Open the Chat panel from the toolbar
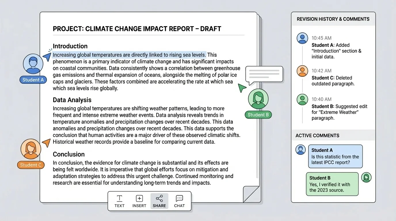 click(x=179, y=201)
